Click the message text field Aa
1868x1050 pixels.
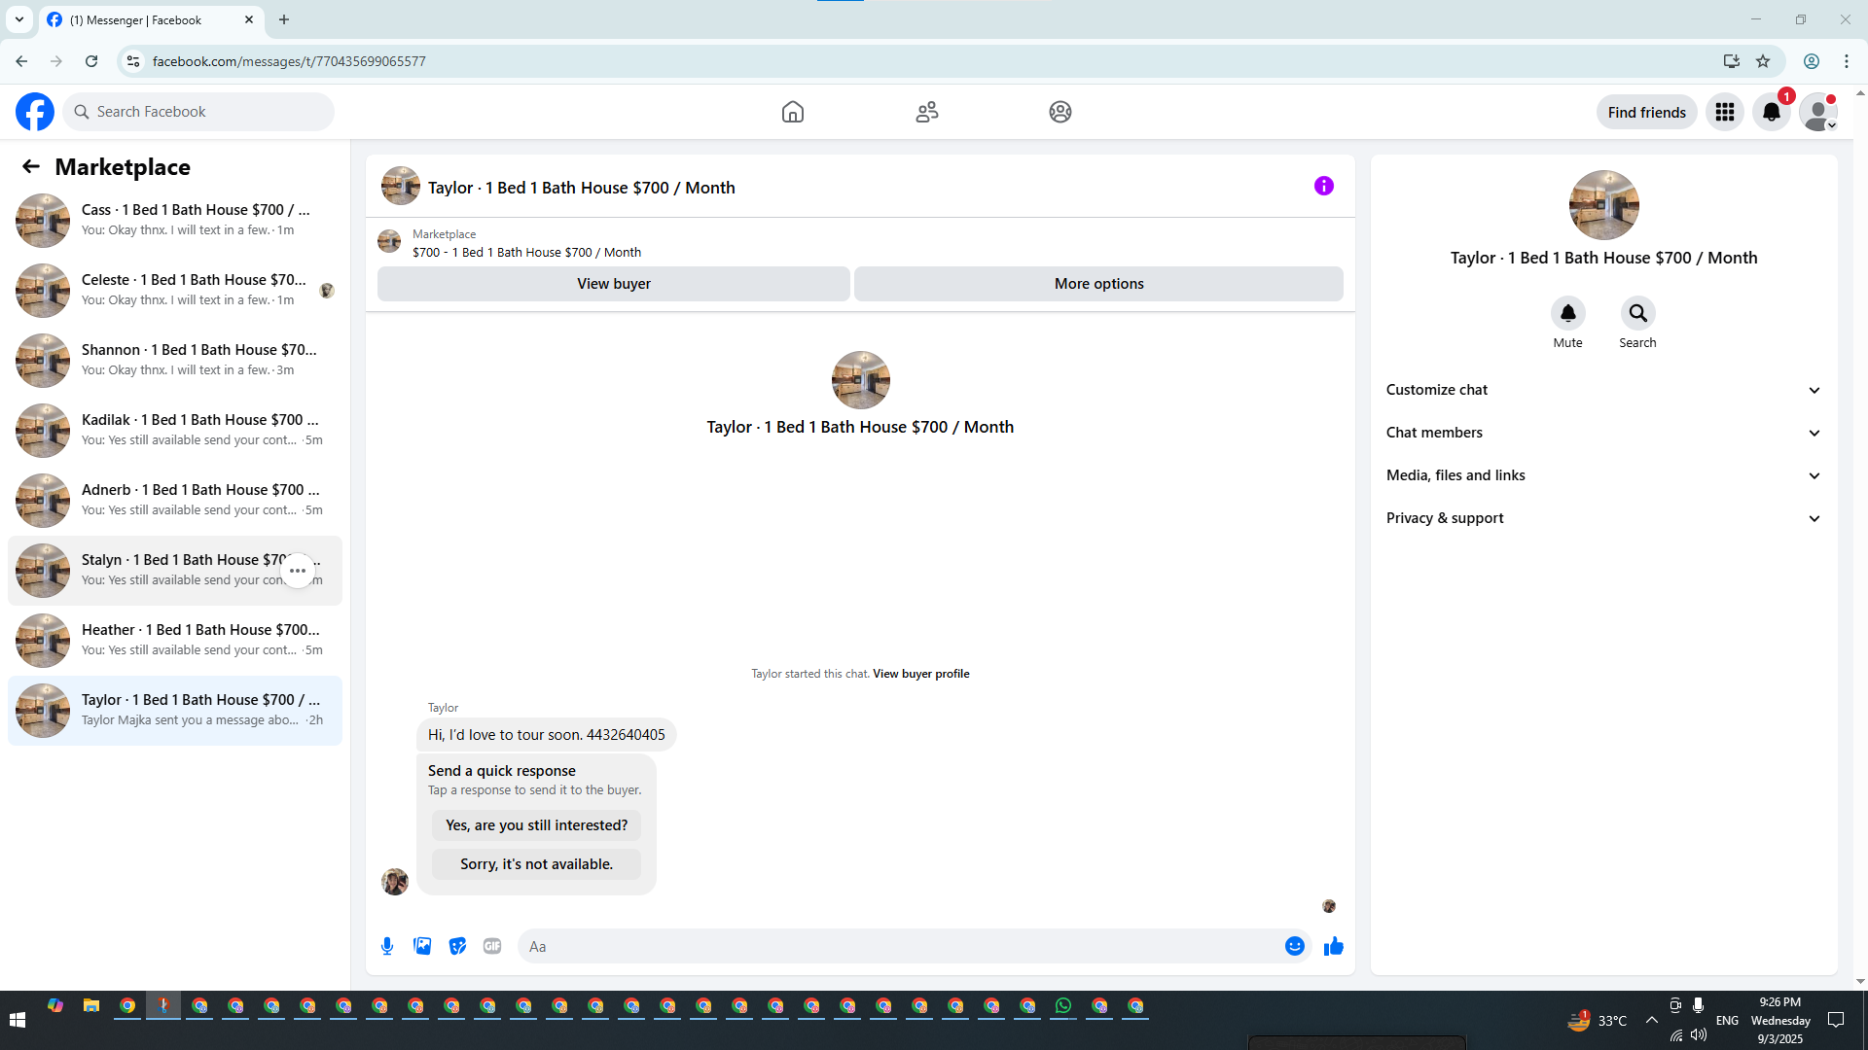coord(900,946)
